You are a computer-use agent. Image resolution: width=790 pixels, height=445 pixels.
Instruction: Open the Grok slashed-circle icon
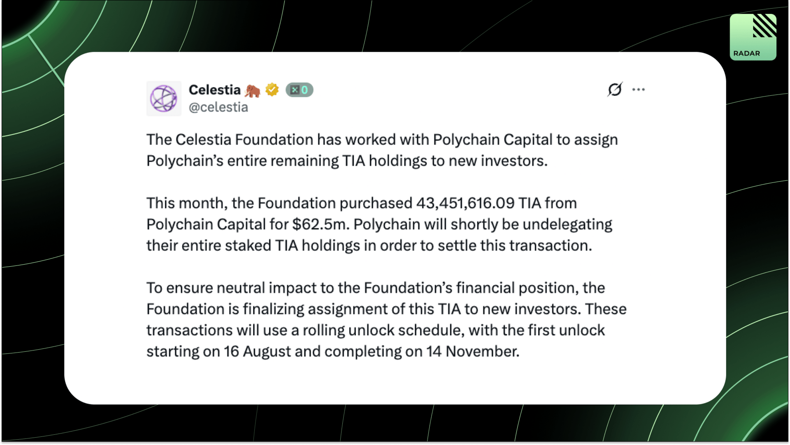coord(615,89)
